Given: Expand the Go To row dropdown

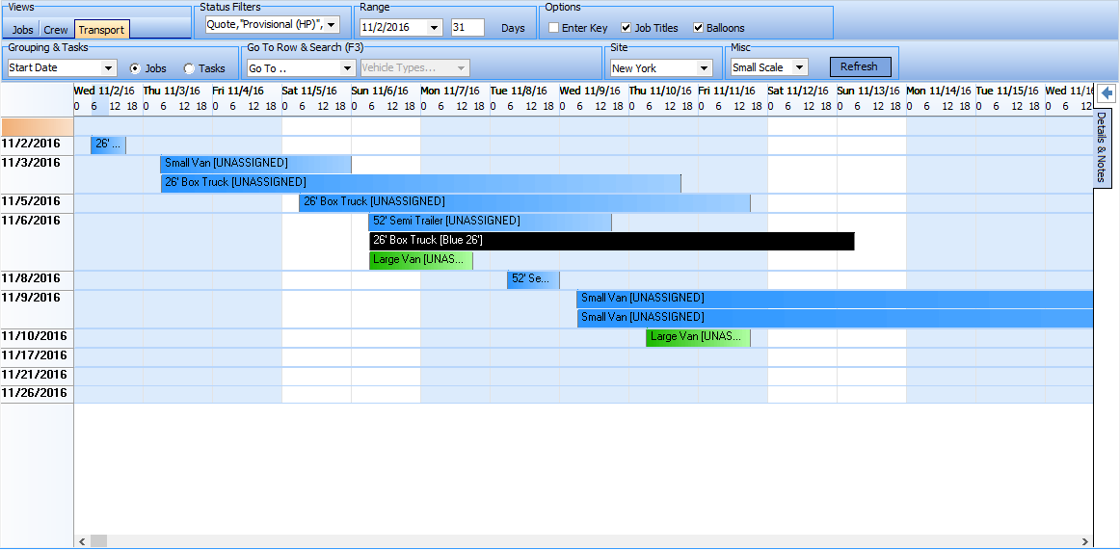Looking at the screenshot, I should [x=347, y=68].
